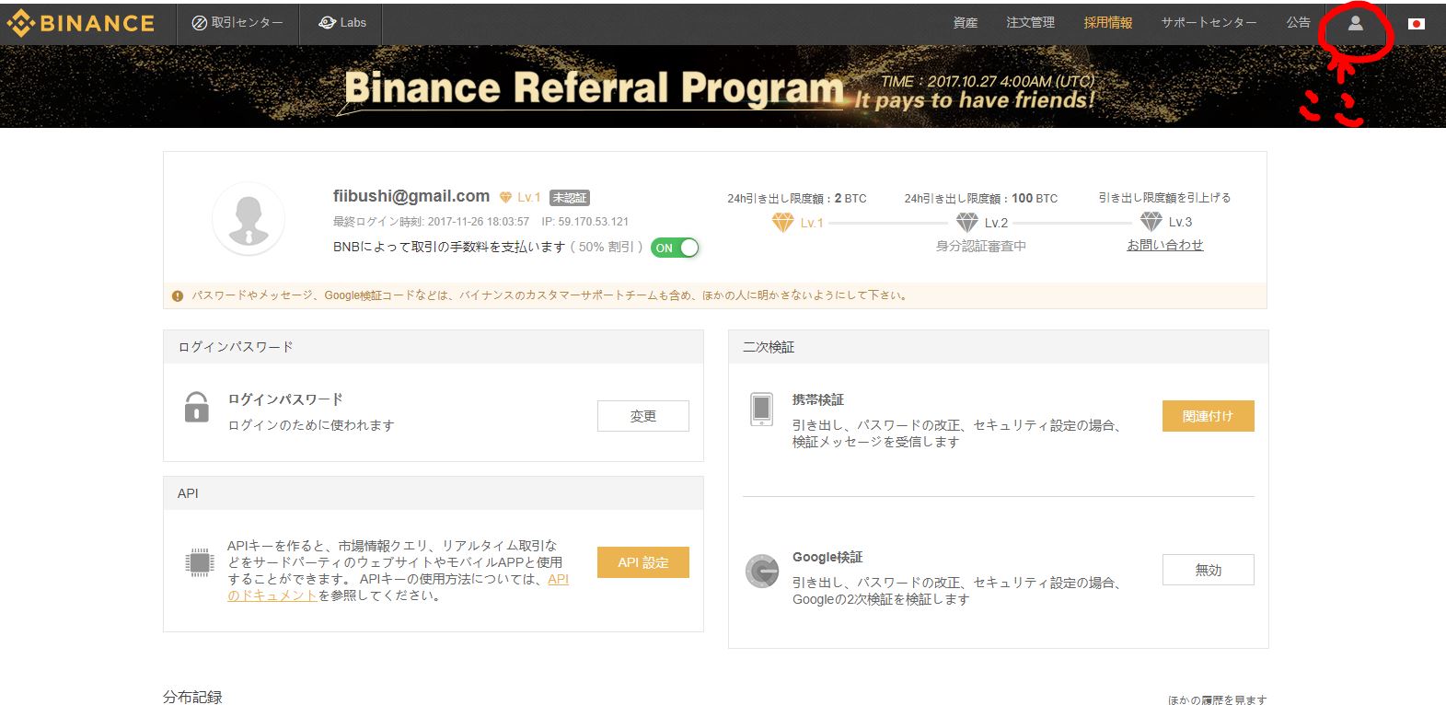Screen dimensions: 1446x705
Task: Click the profile avatar picture
Action: [249, 218]
